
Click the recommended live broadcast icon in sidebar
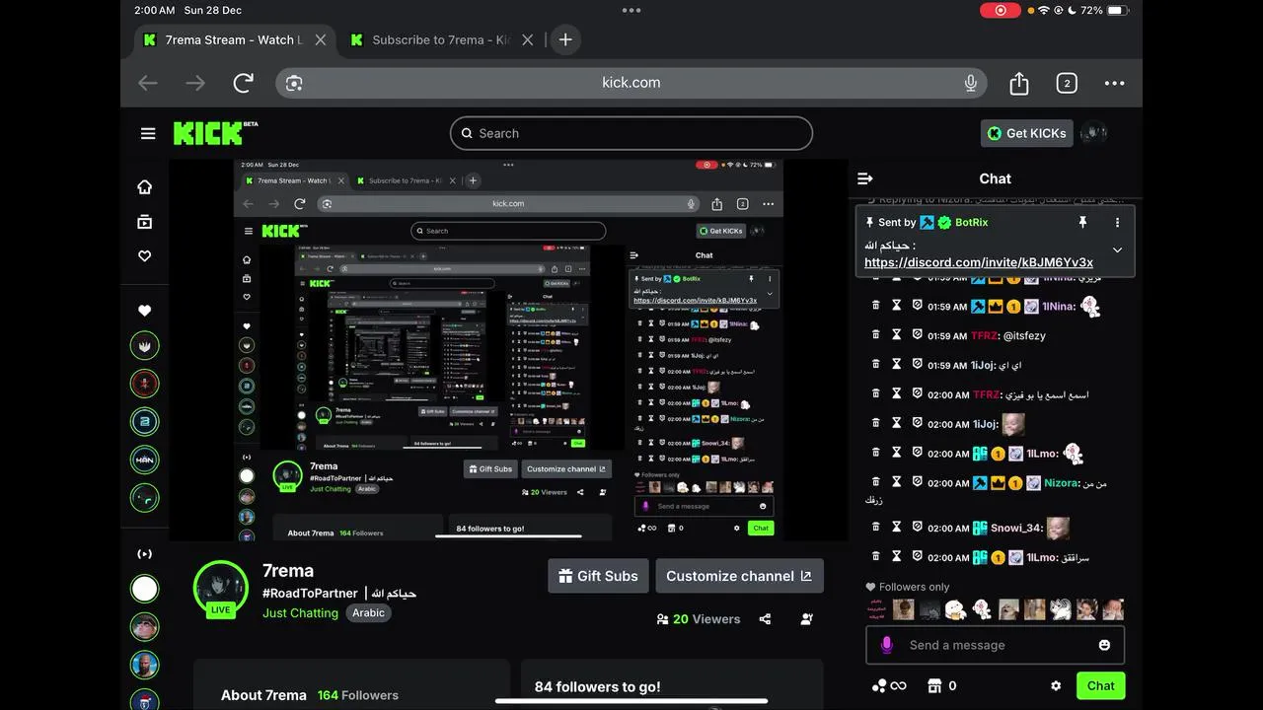[x=145, y=554]
